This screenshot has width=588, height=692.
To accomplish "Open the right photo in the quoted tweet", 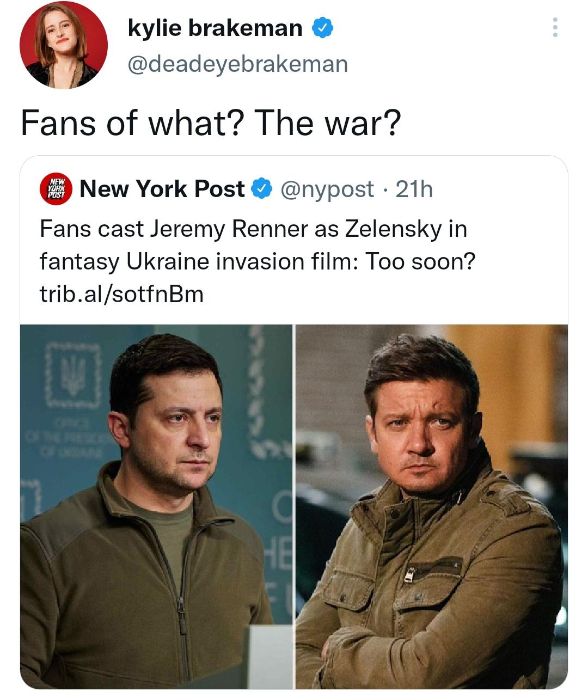I will coord(431,506).
